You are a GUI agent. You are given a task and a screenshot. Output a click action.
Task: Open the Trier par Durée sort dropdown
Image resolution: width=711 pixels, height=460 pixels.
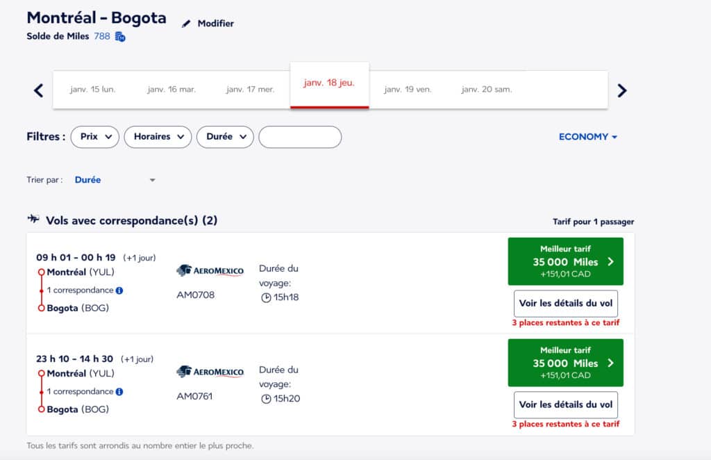tap(115, 180)
